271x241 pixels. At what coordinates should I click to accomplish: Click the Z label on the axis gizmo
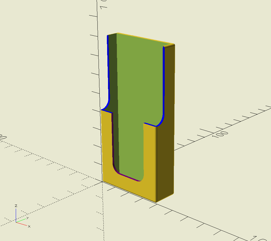point(16,206)
